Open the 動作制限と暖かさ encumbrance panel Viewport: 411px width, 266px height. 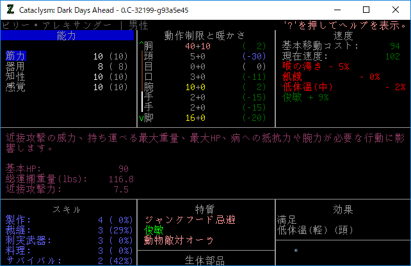click(205, 35)
